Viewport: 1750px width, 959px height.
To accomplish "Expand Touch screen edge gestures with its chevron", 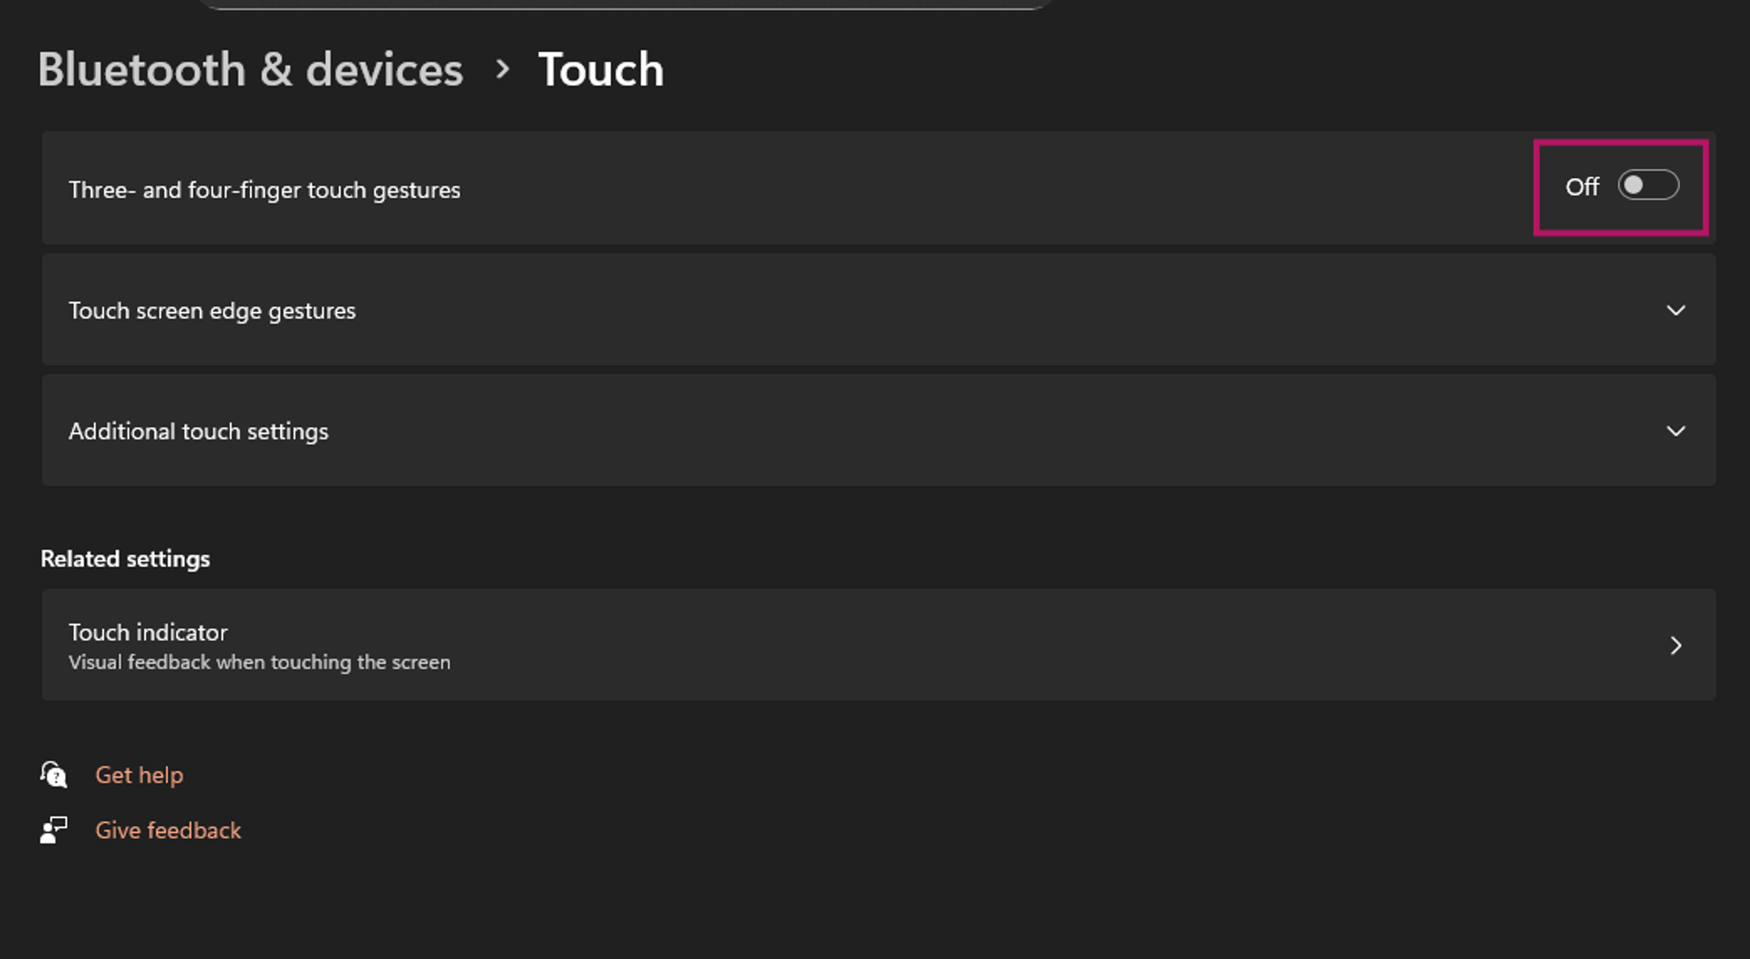I will pos(1675,311).
